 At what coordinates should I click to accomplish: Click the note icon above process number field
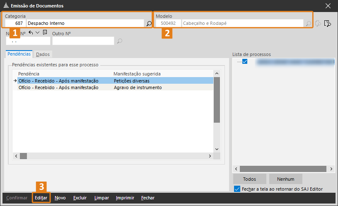[x=45, y=33]
